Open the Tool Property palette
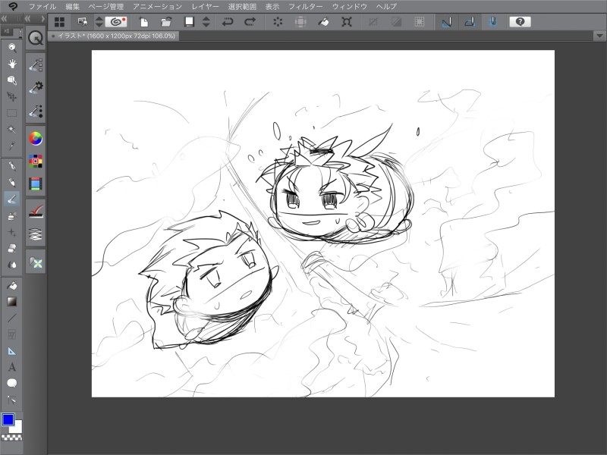This screenshot has height=455, width=607. pyautogui.click(x=36, y=88)
